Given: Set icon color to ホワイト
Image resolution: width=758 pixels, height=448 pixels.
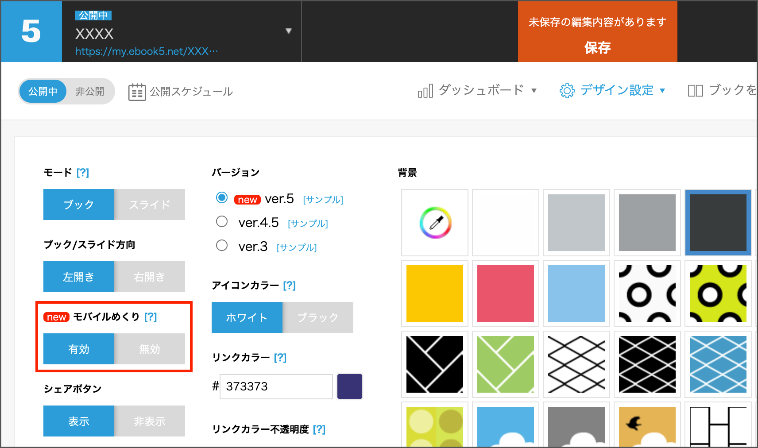Looking at the screenshot, I should pyautogui.click(x=247, y=317).
